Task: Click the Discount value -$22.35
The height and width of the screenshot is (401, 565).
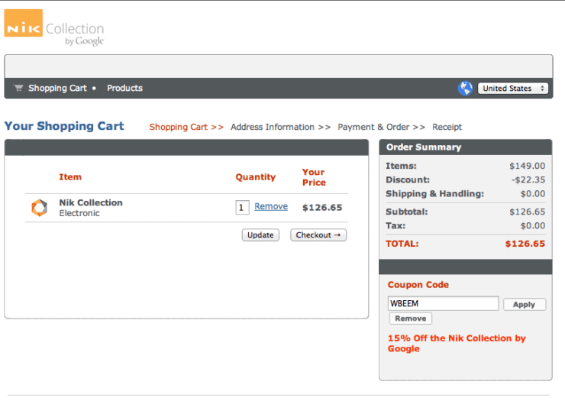Action: pyautogui.click(x=528, y=179)
